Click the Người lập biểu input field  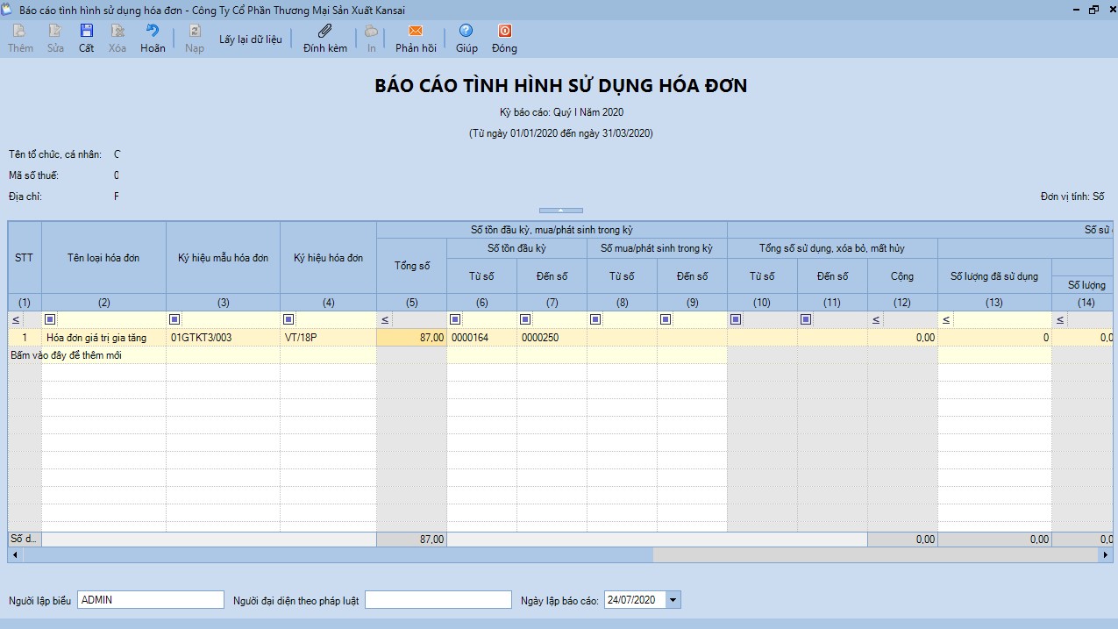pyautogui.click(x=151, y=600)
